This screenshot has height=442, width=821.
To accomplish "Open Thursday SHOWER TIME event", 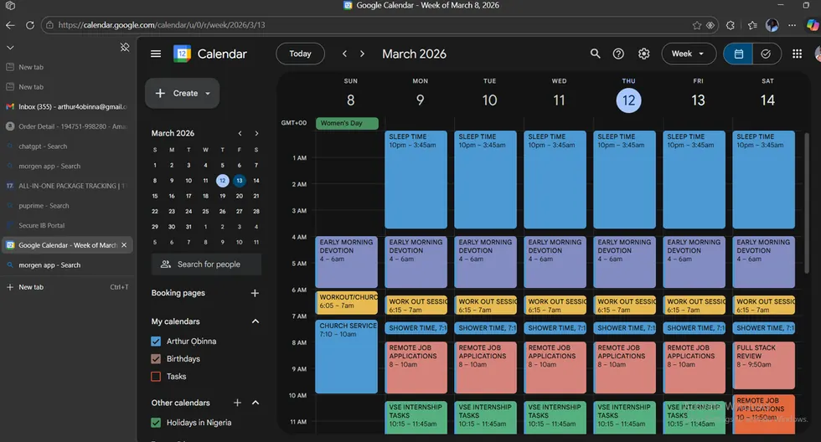I will pyautogui.click(x=624, y=328).
